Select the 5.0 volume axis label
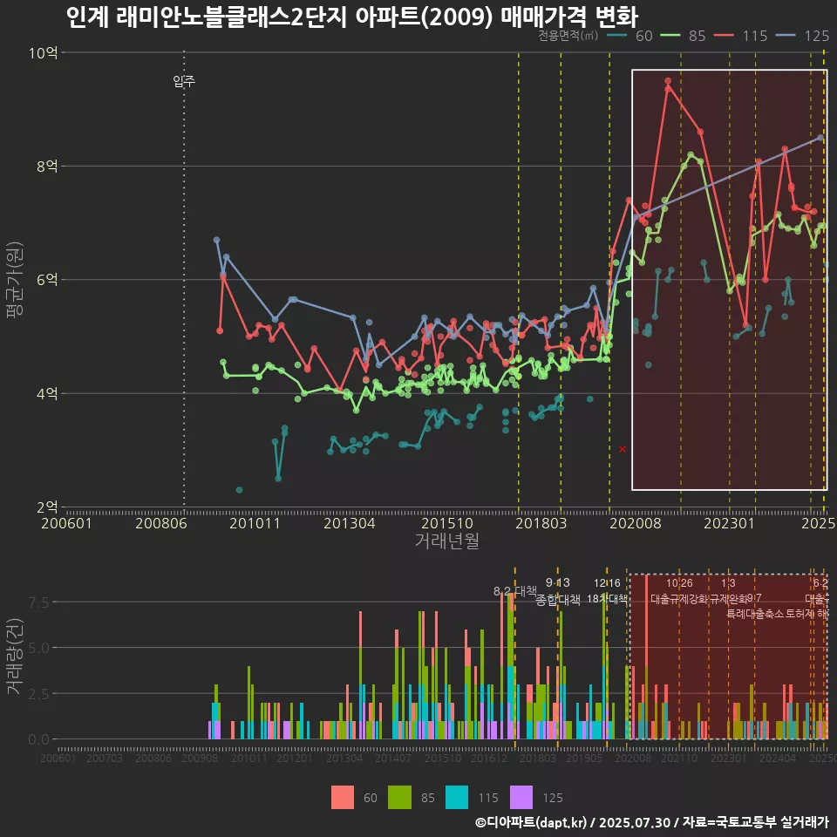Viewport: 837px width, 837px height. 39,648
